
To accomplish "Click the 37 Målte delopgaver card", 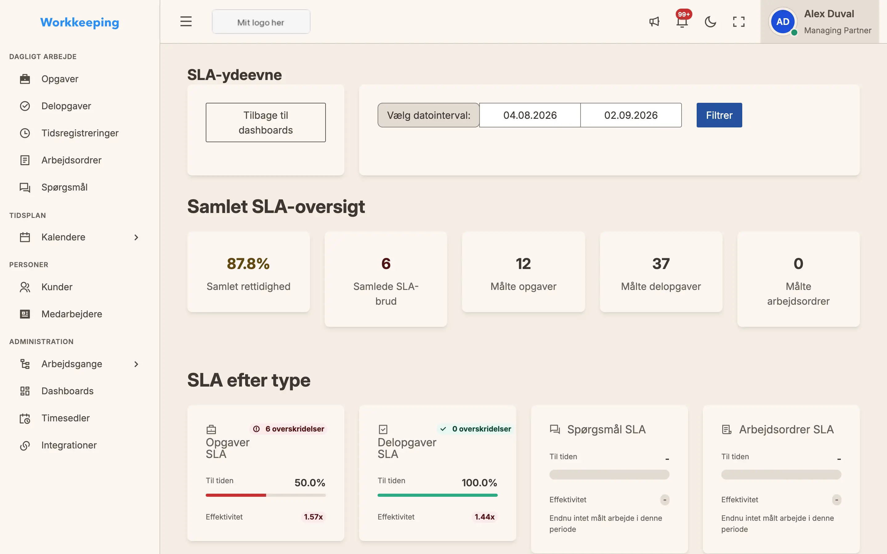I will click(661, 272).
